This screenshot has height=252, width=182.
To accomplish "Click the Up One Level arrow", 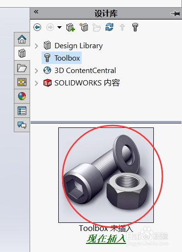I will [x=122, y=27].
